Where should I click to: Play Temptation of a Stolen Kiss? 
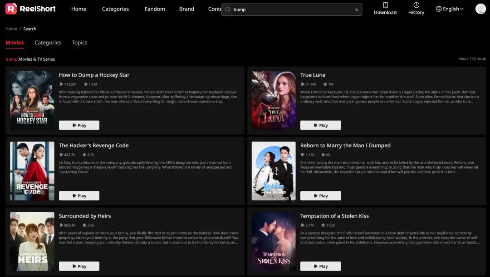click(x=321, y=267)
